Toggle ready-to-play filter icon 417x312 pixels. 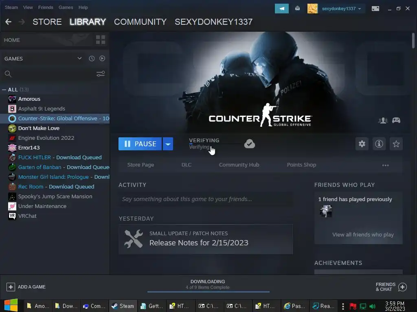coord(102,58)
